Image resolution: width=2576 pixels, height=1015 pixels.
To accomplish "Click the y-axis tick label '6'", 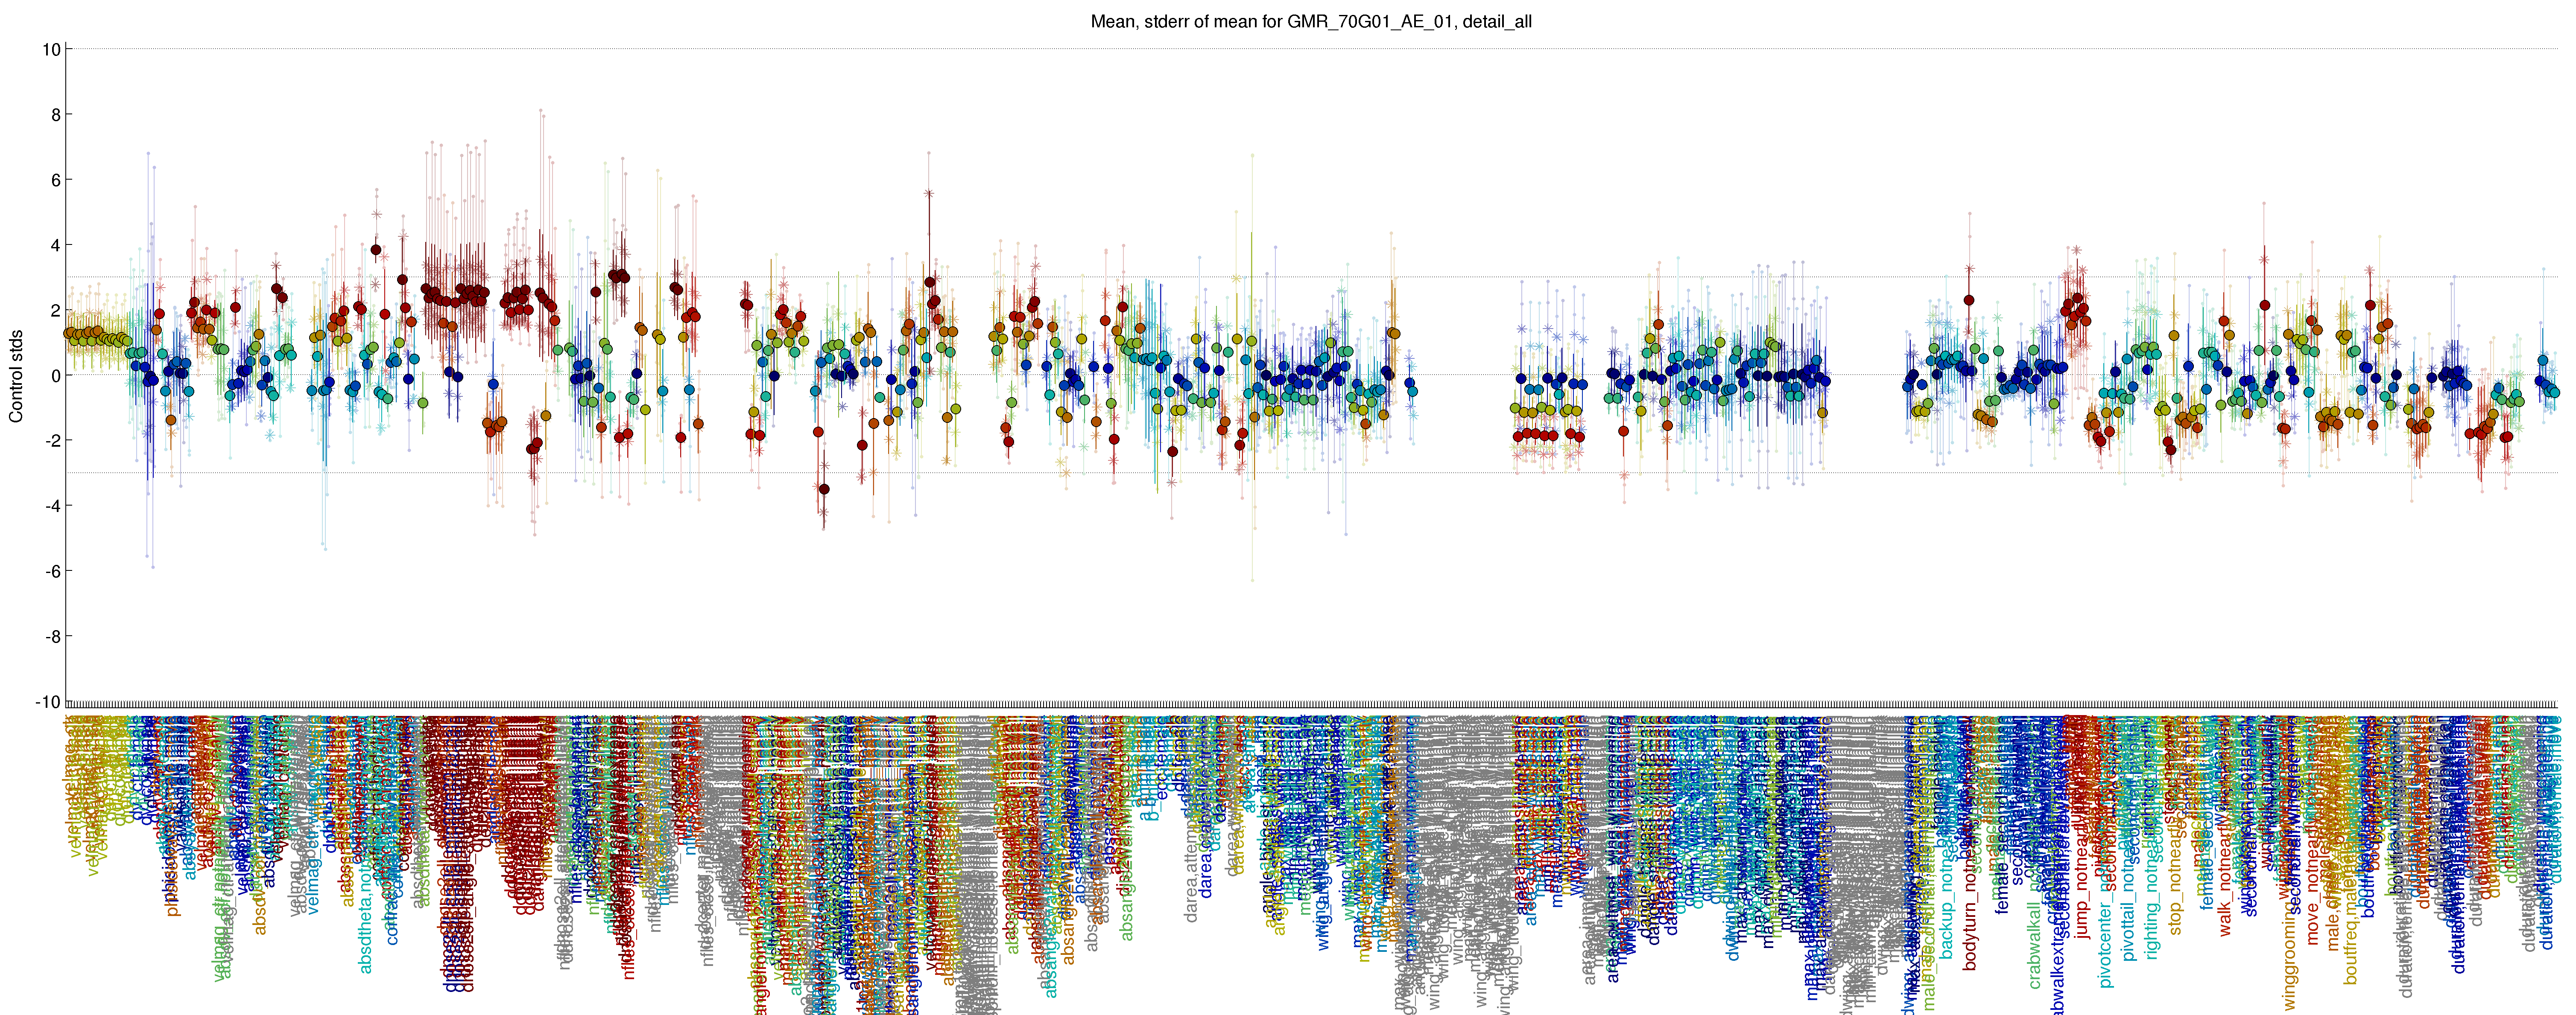I will pos(56,180).
